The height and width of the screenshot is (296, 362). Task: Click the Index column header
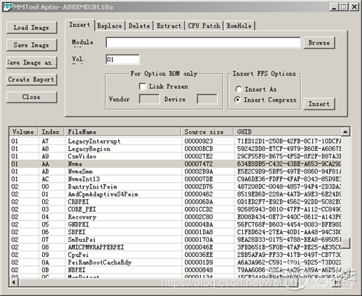coord(51,132)
